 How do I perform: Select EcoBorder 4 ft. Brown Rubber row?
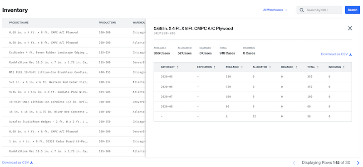pyautogui.click(x=74, y=53)
